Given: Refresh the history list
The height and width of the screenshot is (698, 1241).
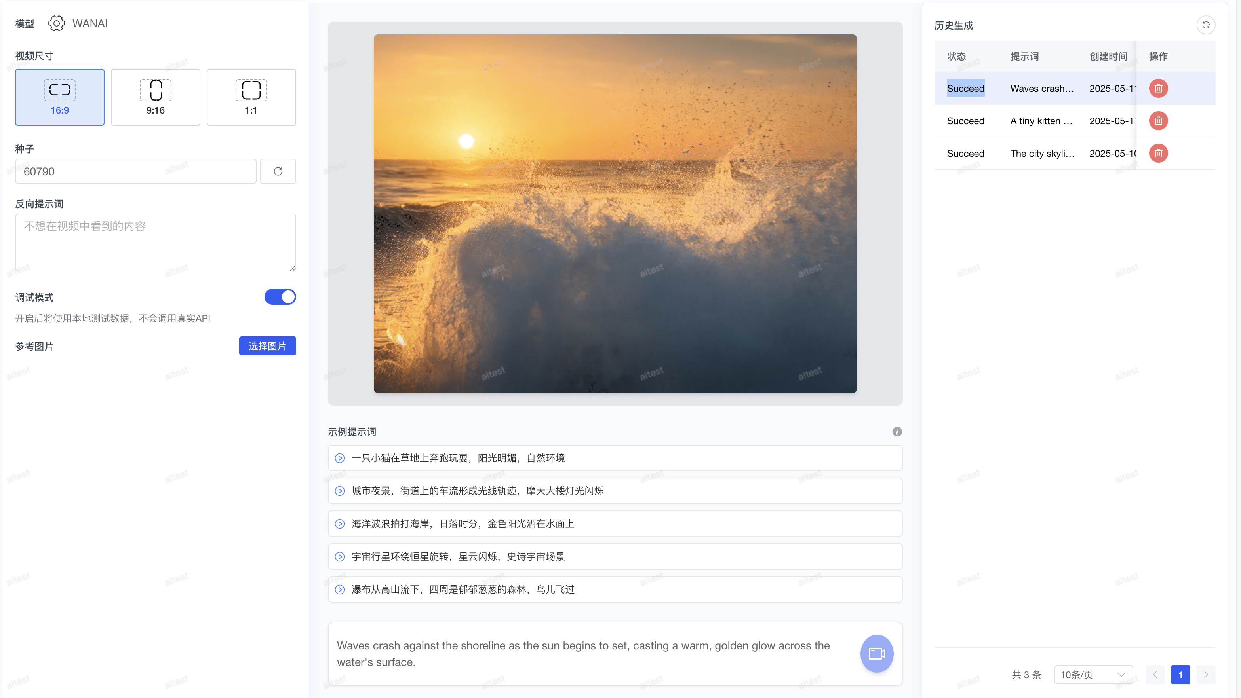Looking at the screenshot, I should point(1205,25).
